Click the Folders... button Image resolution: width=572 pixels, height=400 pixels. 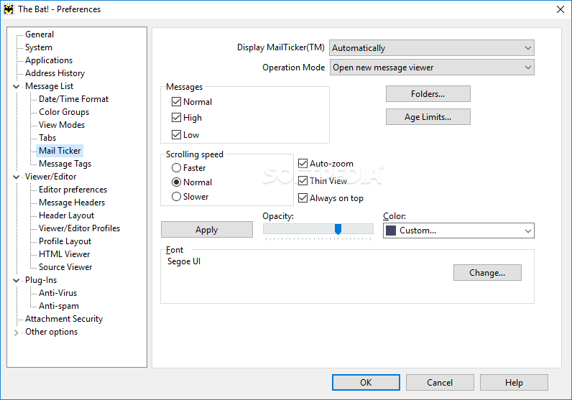[x=428, y=94]
